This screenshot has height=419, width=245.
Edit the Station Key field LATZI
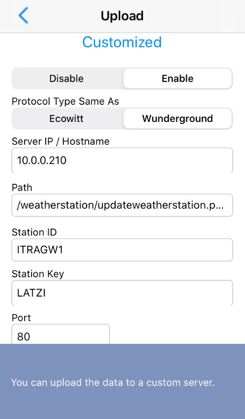coord(122,293)
